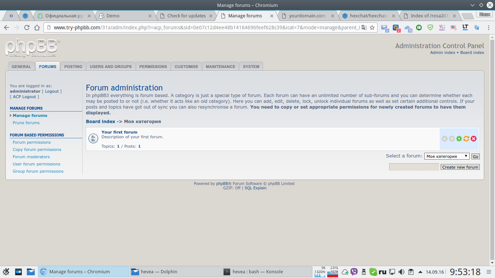Open the Your first forum link
The image size is (495, 278).
click(120, 132)
